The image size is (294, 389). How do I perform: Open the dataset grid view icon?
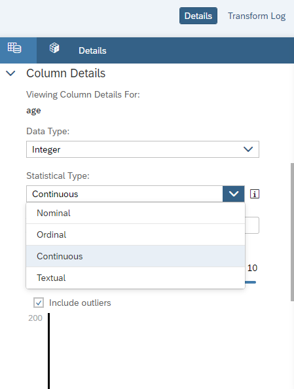14,48
